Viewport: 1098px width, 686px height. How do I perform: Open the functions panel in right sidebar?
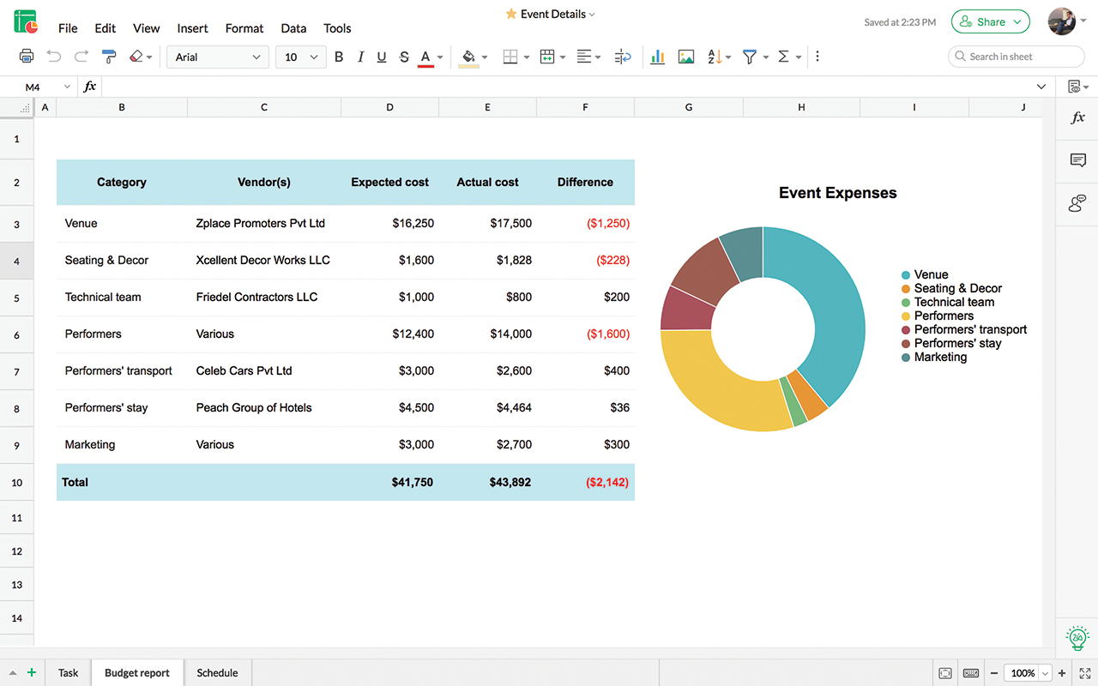1077,118
